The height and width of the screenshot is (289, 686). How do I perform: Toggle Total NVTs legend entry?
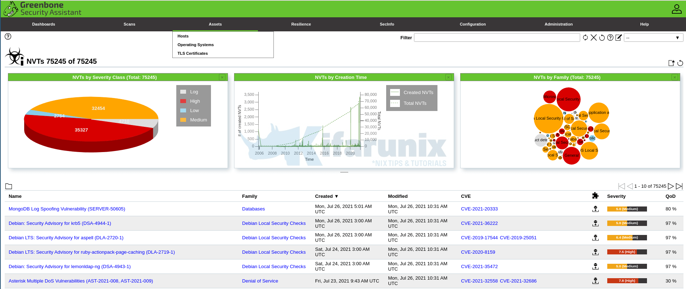(408, 103)
